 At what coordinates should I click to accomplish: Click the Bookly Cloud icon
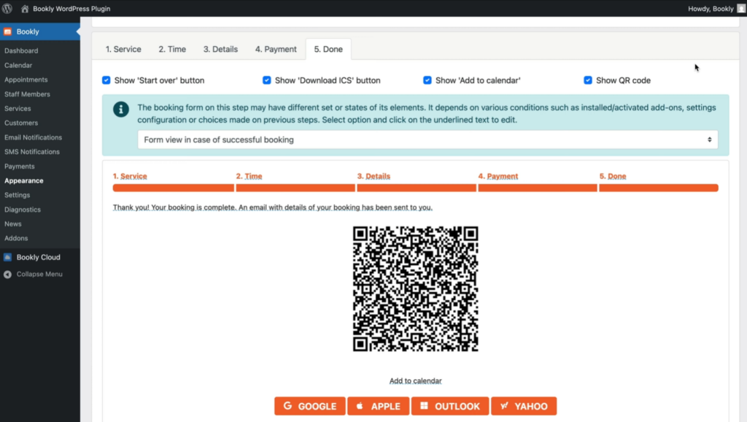point(7,257)
